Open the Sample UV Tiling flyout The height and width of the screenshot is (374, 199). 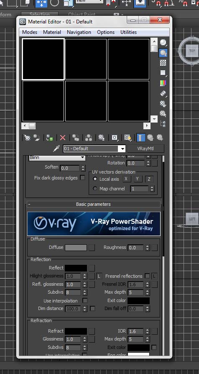[163, 73]
